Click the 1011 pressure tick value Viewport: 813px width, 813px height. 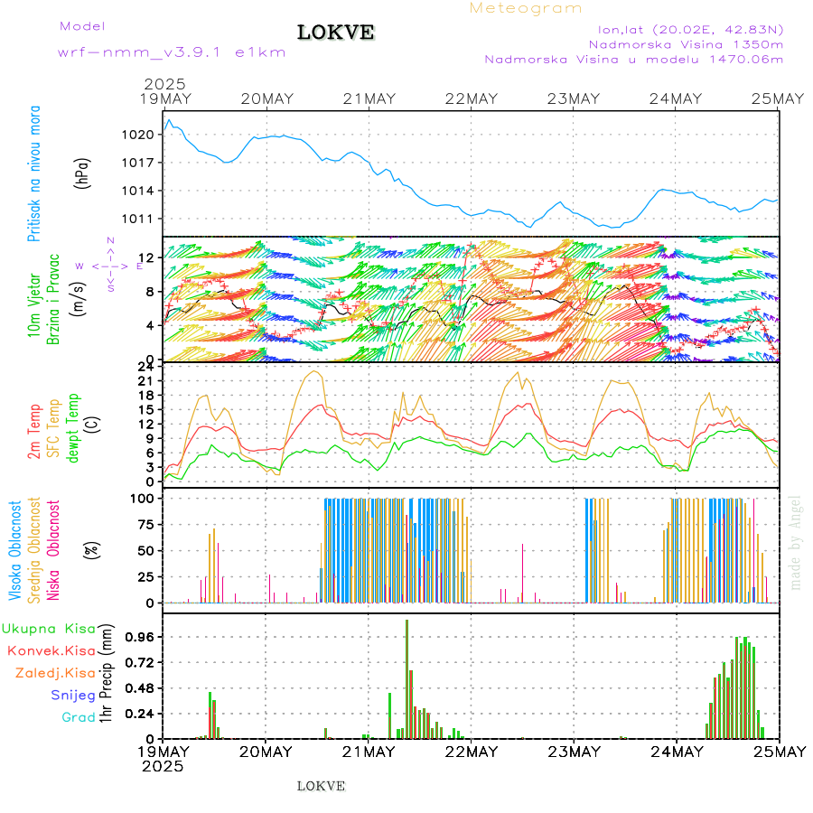coord(138,219)
